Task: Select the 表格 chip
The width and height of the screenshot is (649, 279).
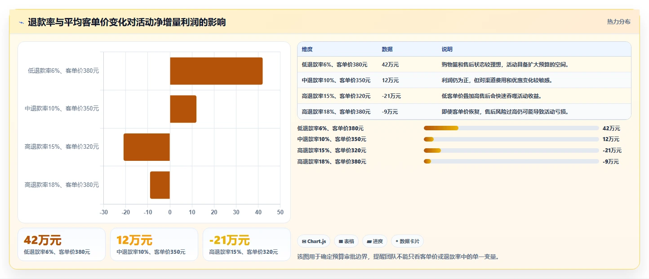Action: point(346,241)
